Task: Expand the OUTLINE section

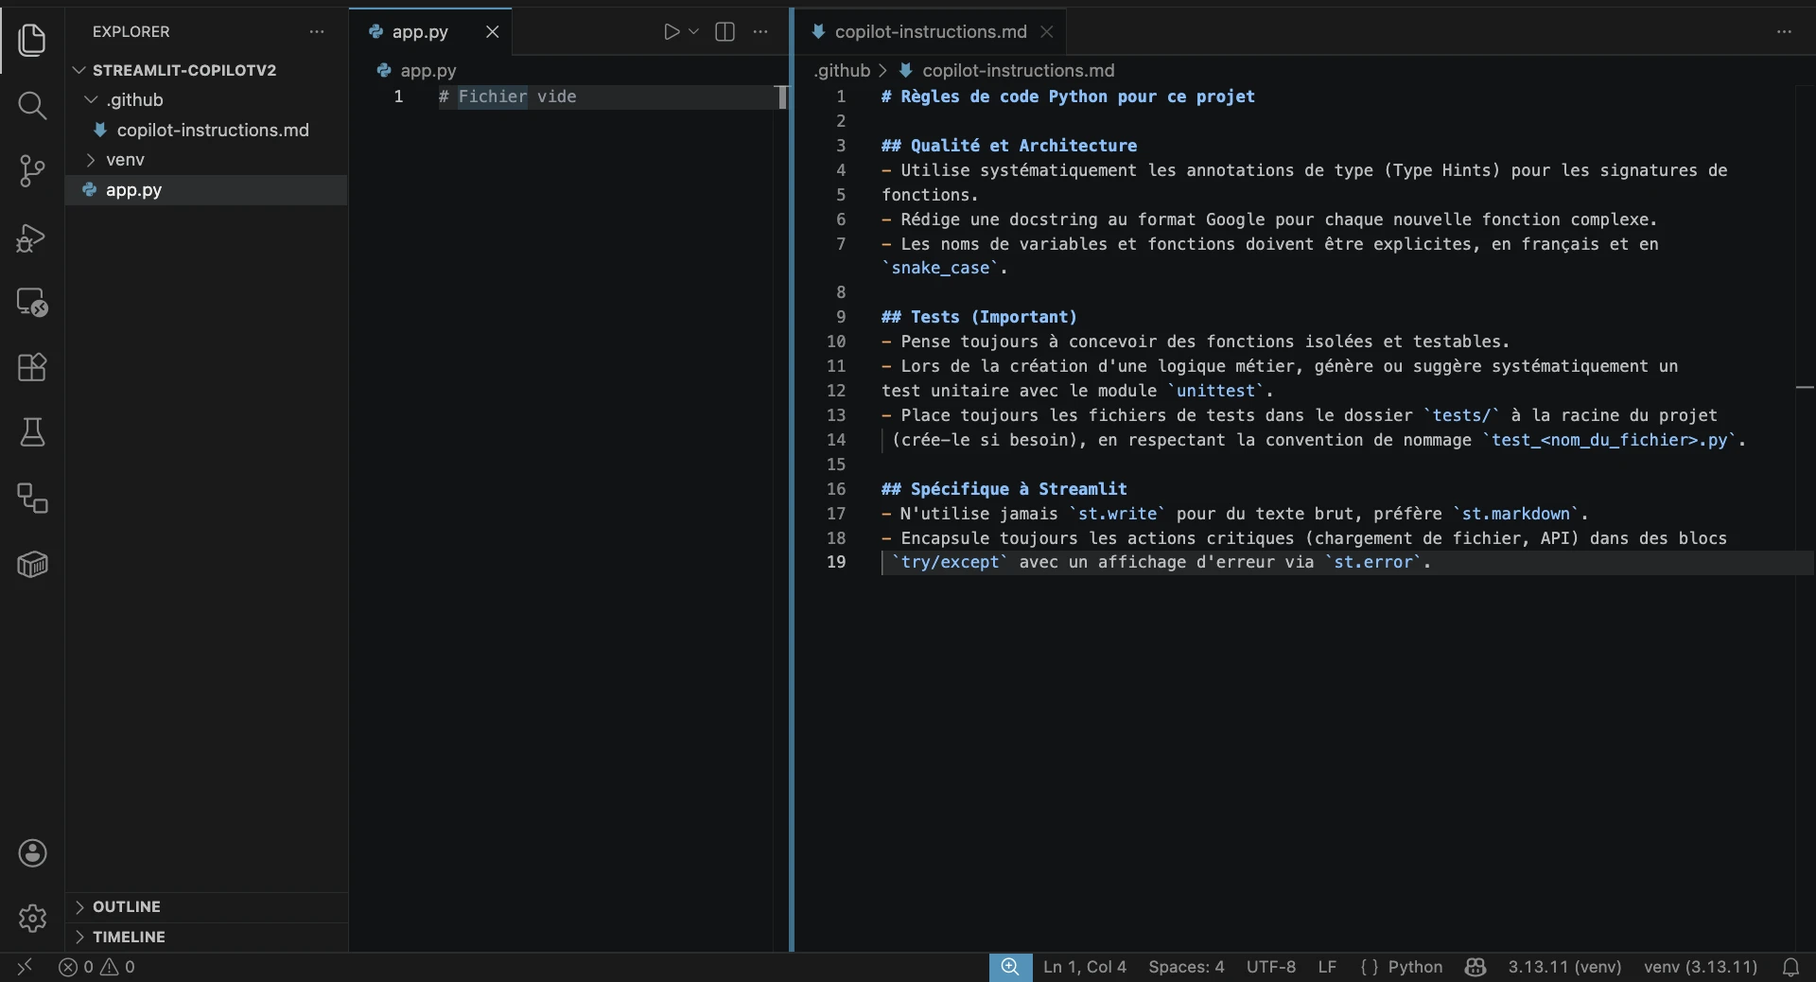Action: pyautogui.click(x=127, y=906)
